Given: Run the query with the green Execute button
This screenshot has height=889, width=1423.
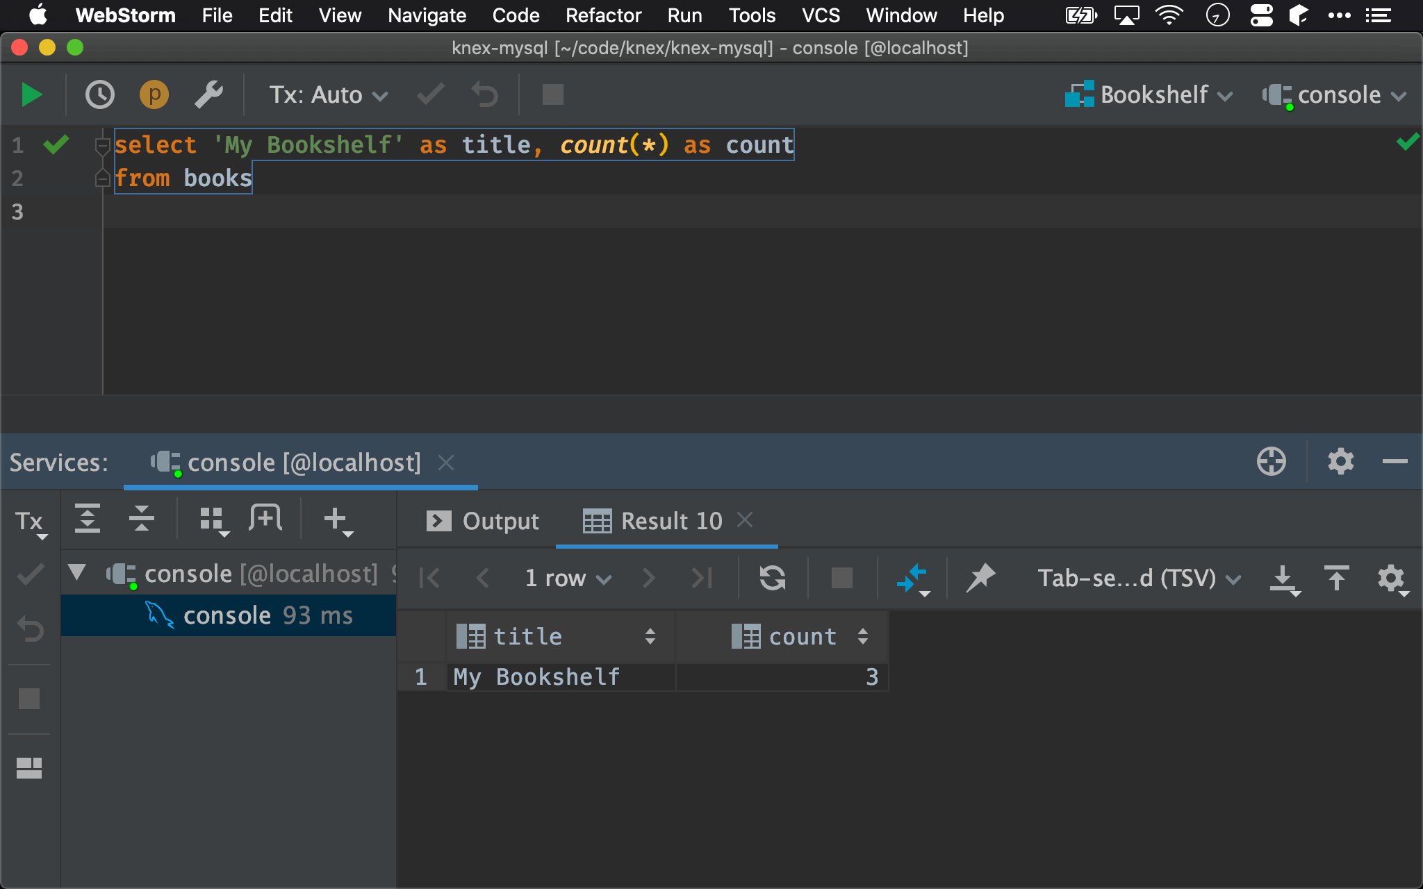Looking at the screenshot, I should [x=31, y=95].
